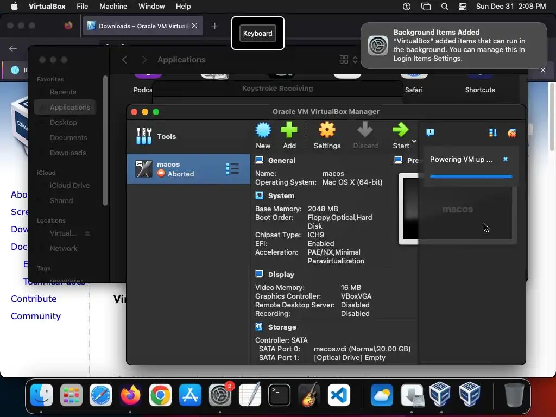The height and width of the screenshot is (417, 556).
Task: Open App Store from the Dock
Action: pyautogui.click(x=190, y=395)
